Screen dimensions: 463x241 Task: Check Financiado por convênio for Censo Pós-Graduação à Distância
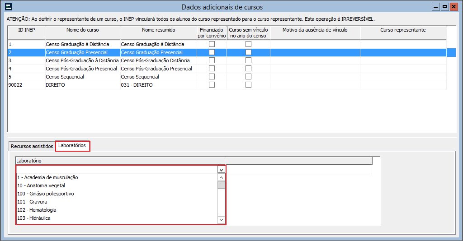point(212,60)
